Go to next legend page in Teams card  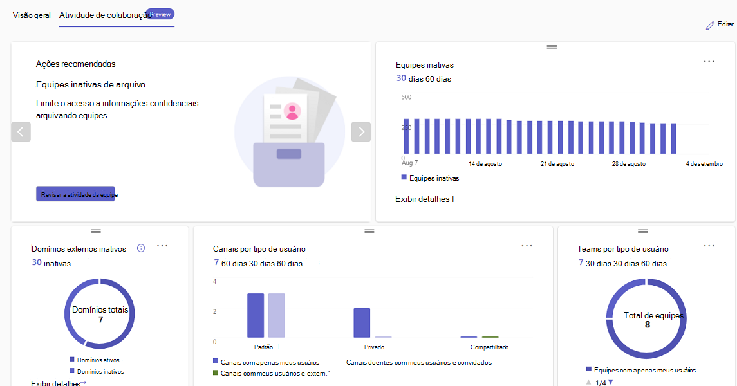pos(611,382)
